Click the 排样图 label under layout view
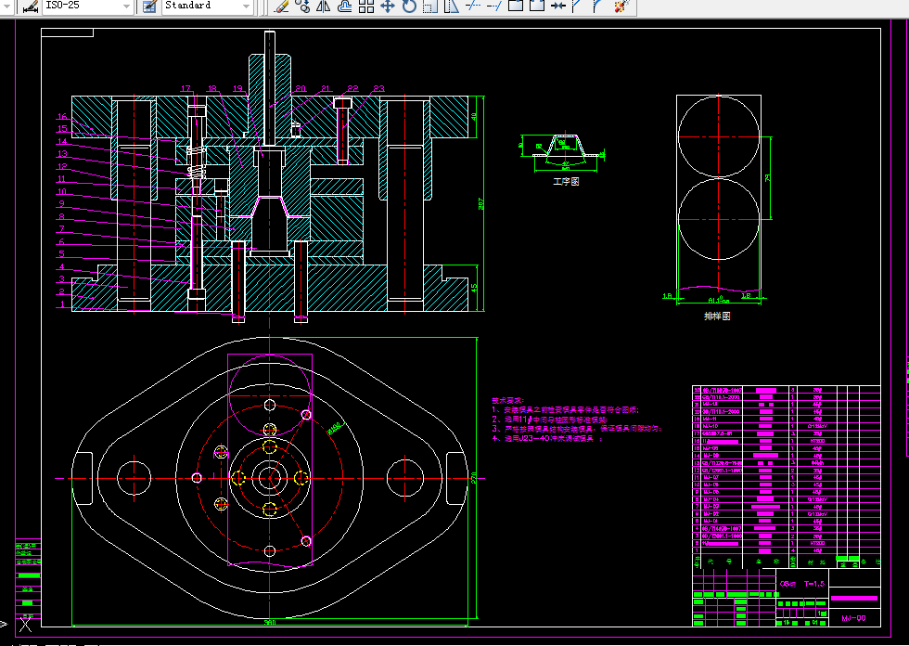 (x=717, y=317)
